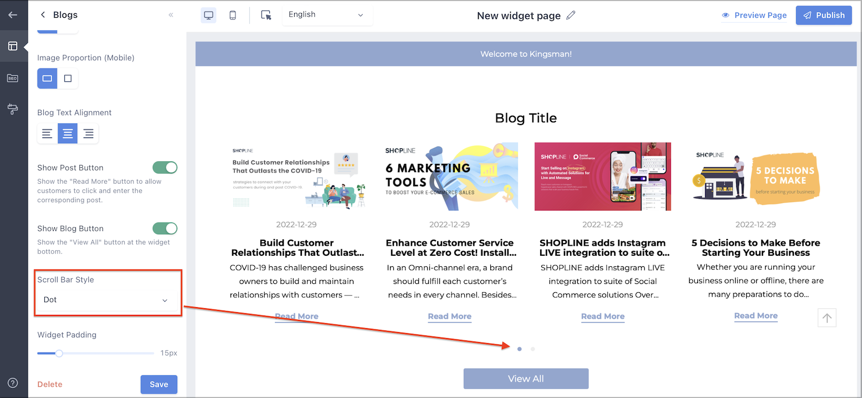Open the English language dropdown
The image size is (862, 398).
click(327, 15)
